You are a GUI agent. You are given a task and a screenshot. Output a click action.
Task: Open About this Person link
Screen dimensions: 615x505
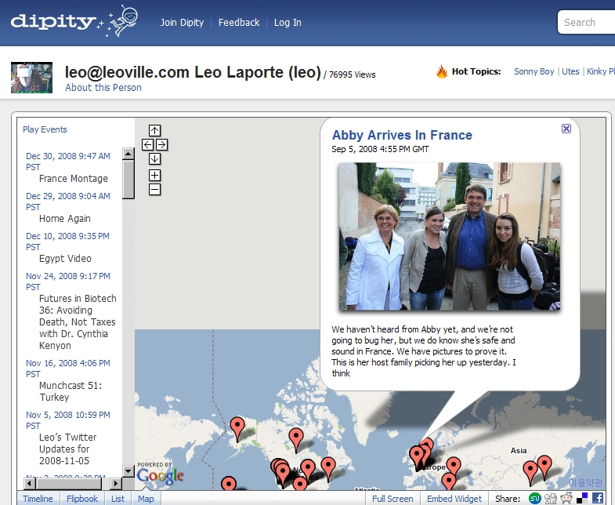[x=103, y=88]
